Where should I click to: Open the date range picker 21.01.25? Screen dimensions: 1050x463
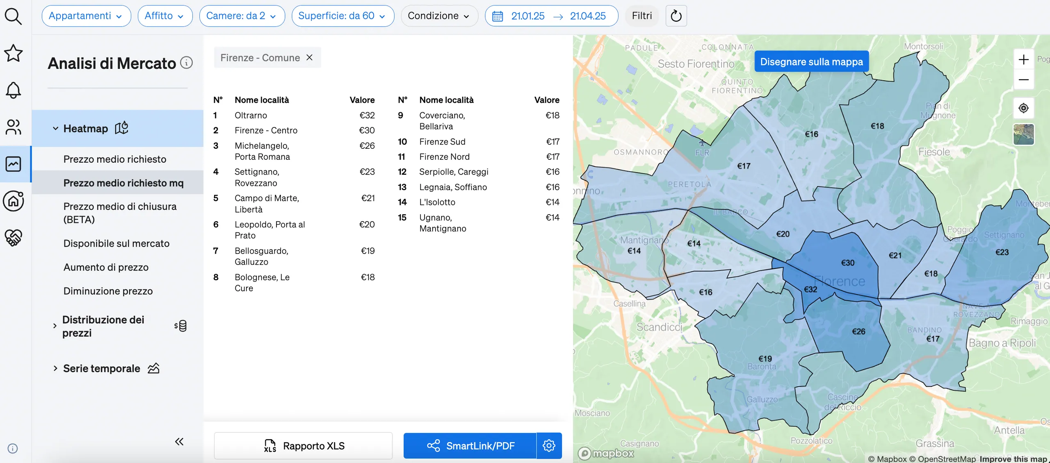point(551,16)
